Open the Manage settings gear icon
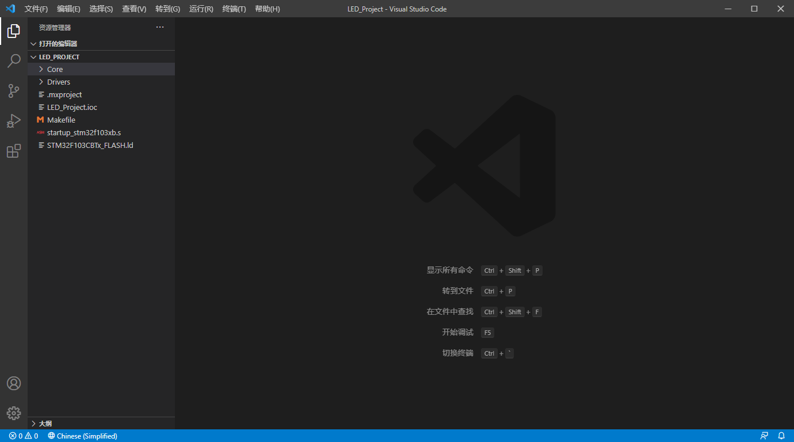Image resolution: width=794 pixels, height=442 pixels. (x=13, y=413)
